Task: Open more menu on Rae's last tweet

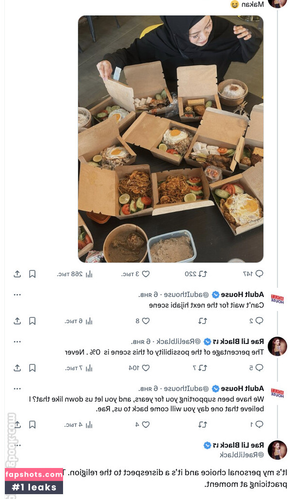Action: coord(17,445)
